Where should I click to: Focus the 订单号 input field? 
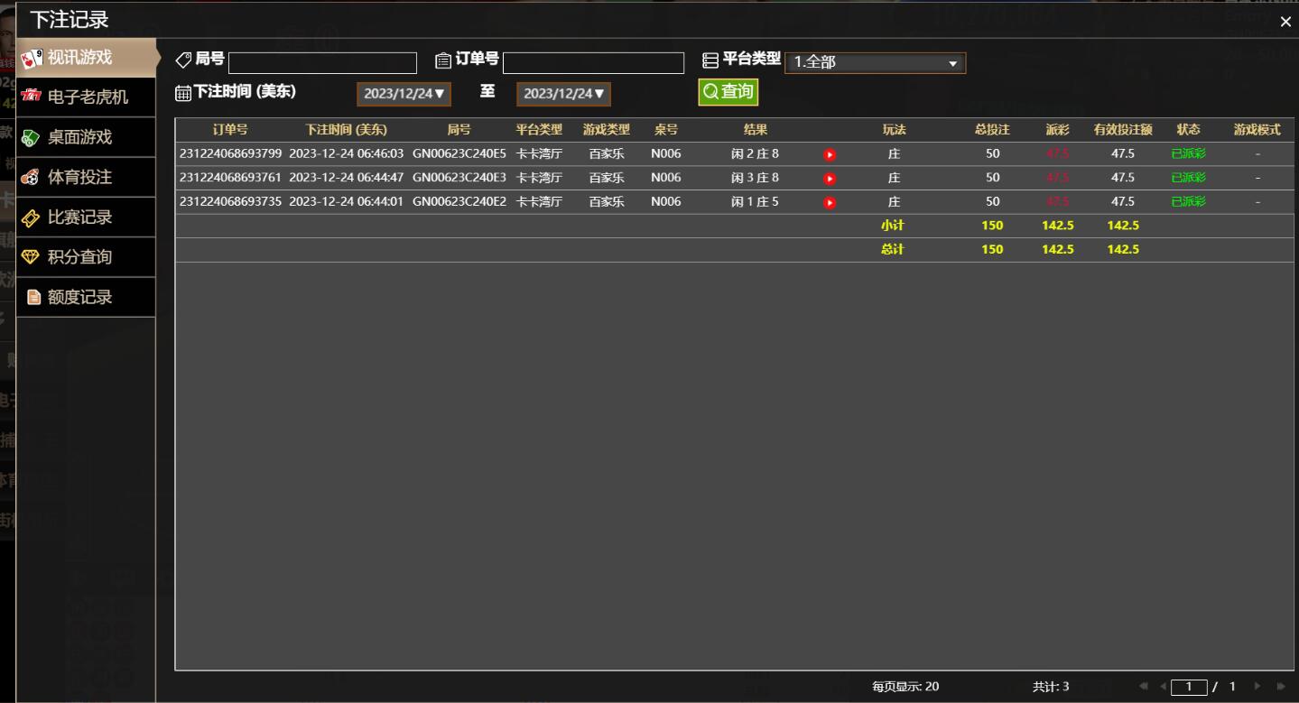[x=593, y=63]
